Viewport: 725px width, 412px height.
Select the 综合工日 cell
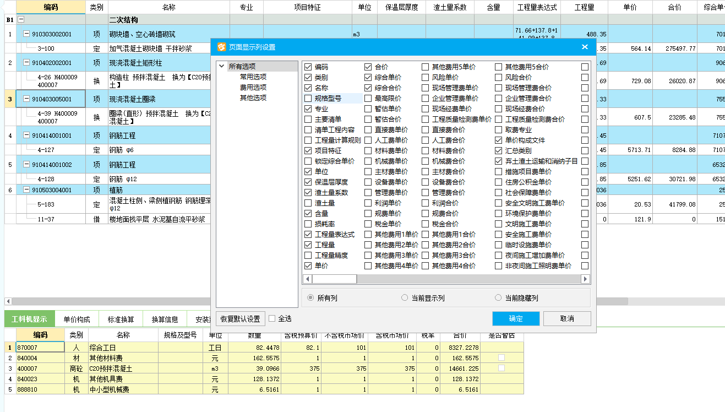[x=123, y=348]
